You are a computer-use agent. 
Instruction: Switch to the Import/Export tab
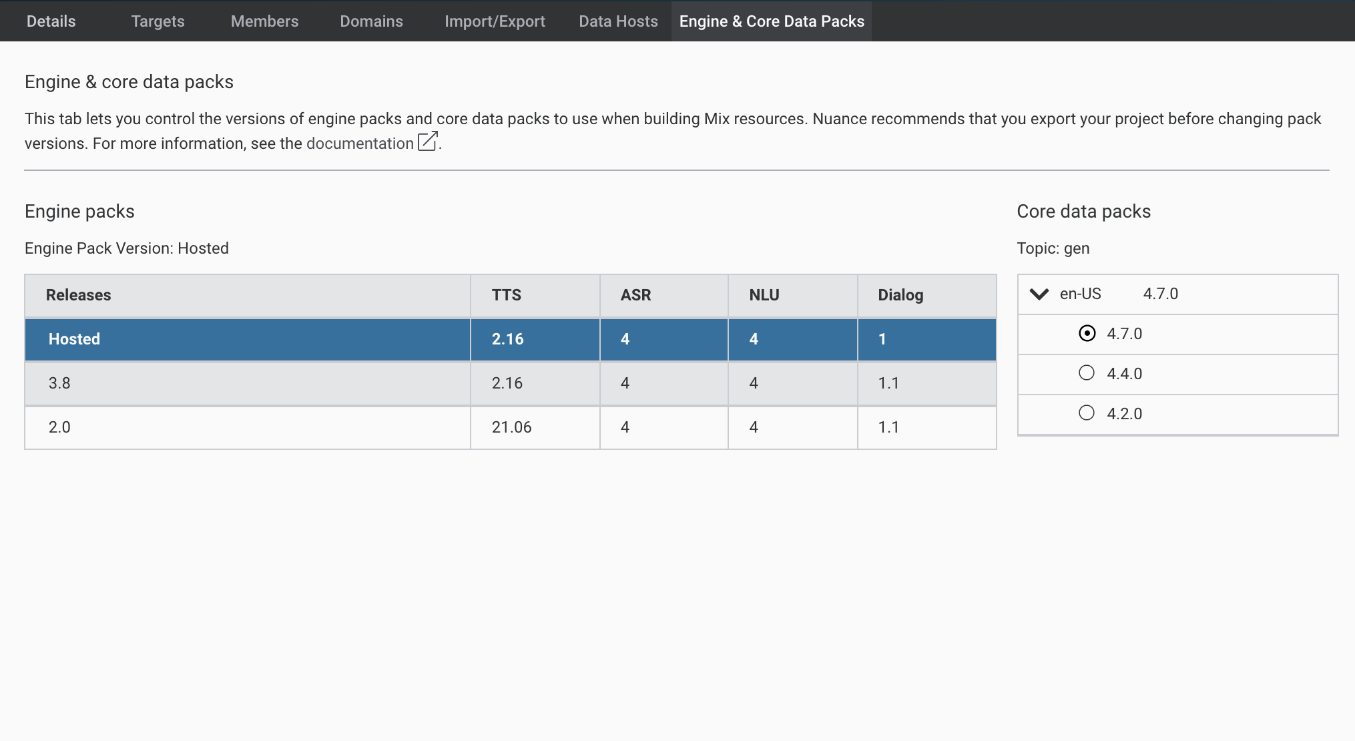[x=495, y=21]
